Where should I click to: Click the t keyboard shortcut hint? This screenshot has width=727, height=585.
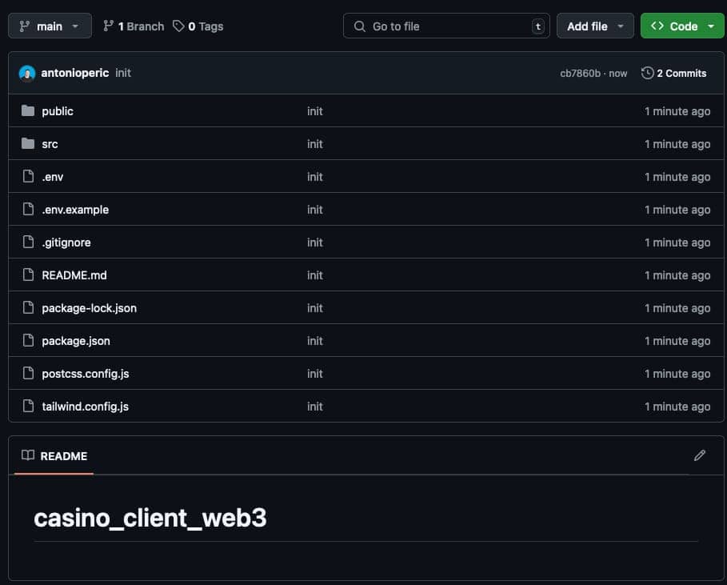[537, 26]
